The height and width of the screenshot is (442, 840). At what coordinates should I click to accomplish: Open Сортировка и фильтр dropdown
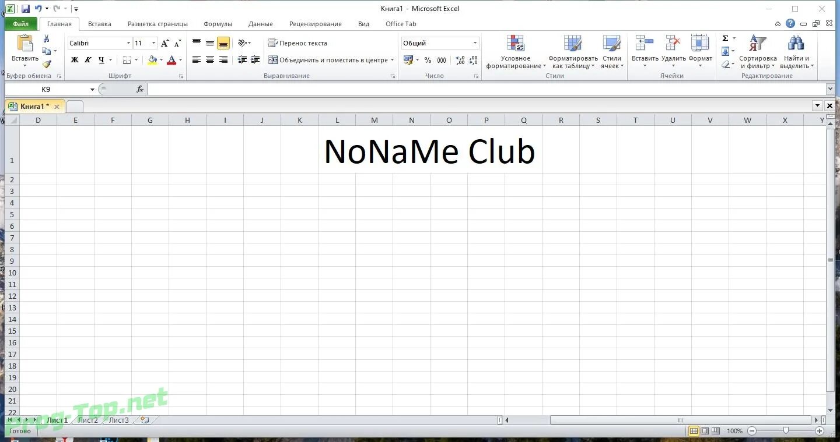758,52
